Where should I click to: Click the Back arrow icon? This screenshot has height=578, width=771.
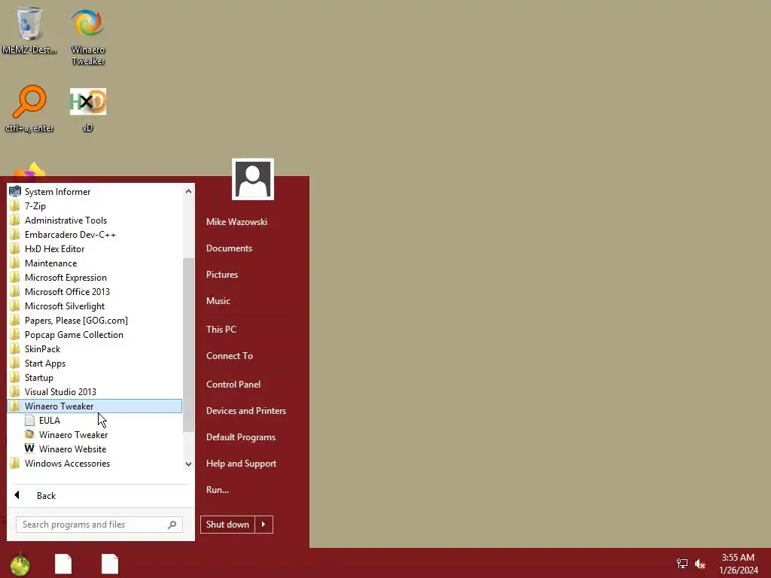[17, 495]
